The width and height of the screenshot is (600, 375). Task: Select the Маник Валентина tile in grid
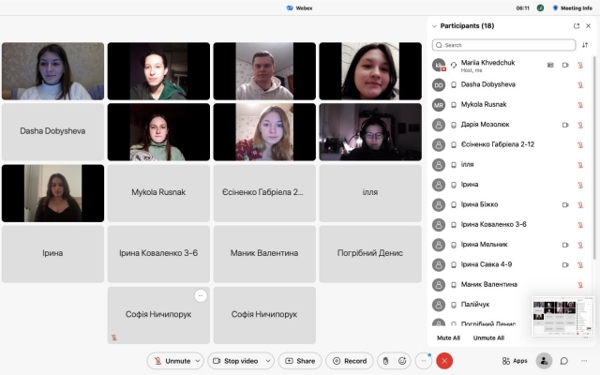point(264,254)
